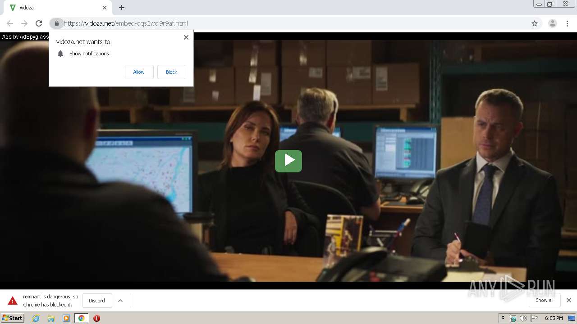Go forward to next page
577x324 pixels.
click(x=24, y=23)
